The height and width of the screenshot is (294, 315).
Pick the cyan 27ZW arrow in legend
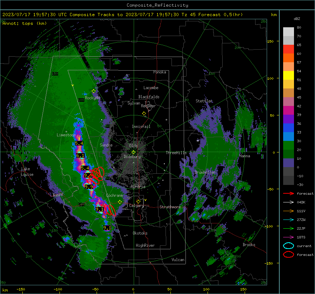pyautogui.click(x=288, y=220)
